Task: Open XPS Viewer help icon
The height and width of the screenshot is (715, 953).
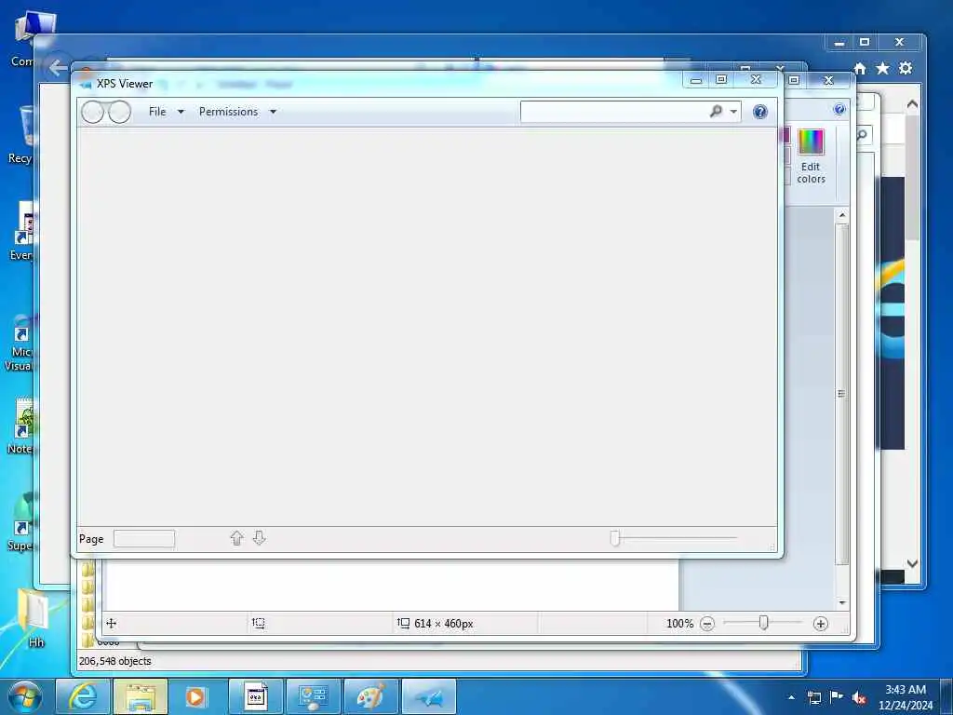Action: pos(759,112)
